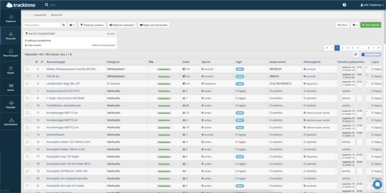Image resolution: width=386 pixels, height=193 pixels.
Task: Select the checkbox for Sementtilaasti row
Action: point(27,135)
